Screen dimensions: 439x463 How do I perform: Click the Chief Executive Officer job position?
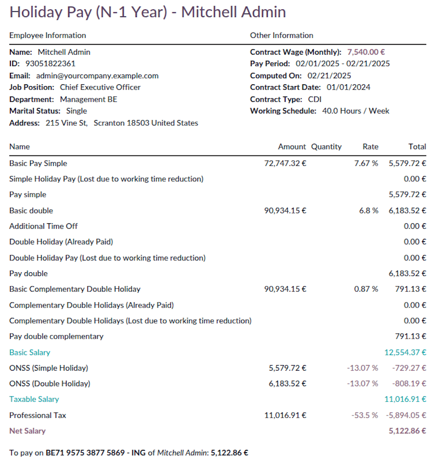click(x=100, y=87)
